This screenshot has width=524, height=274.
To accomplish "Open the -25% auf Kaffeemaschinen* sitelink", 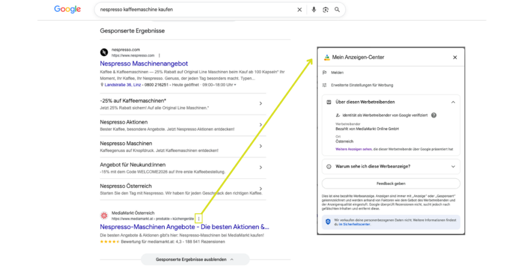I will click(x=133, y=101).
